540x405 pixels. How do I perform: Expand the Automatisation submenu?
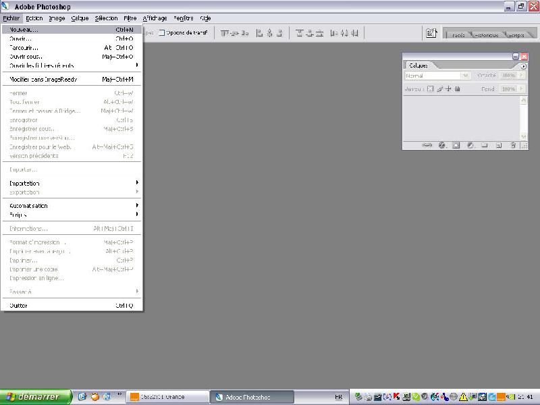(72, 206)
